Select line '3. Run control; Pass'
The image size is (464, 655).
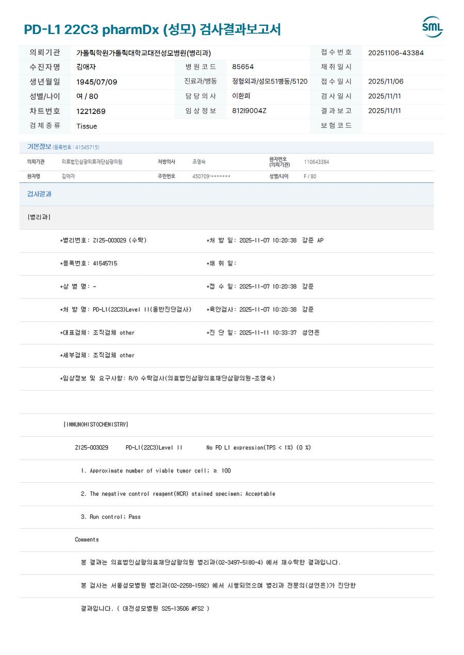(111, 517)
